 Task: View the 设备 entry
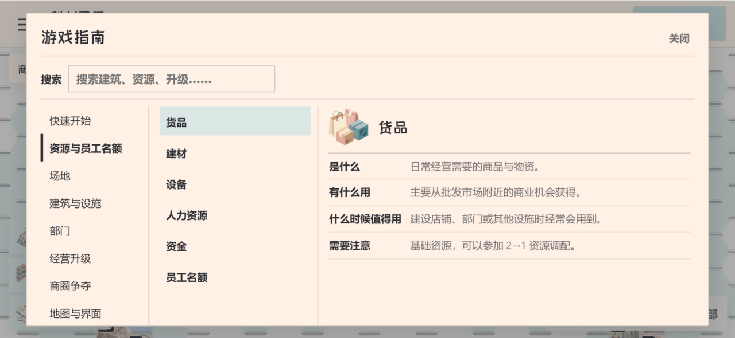235,184
